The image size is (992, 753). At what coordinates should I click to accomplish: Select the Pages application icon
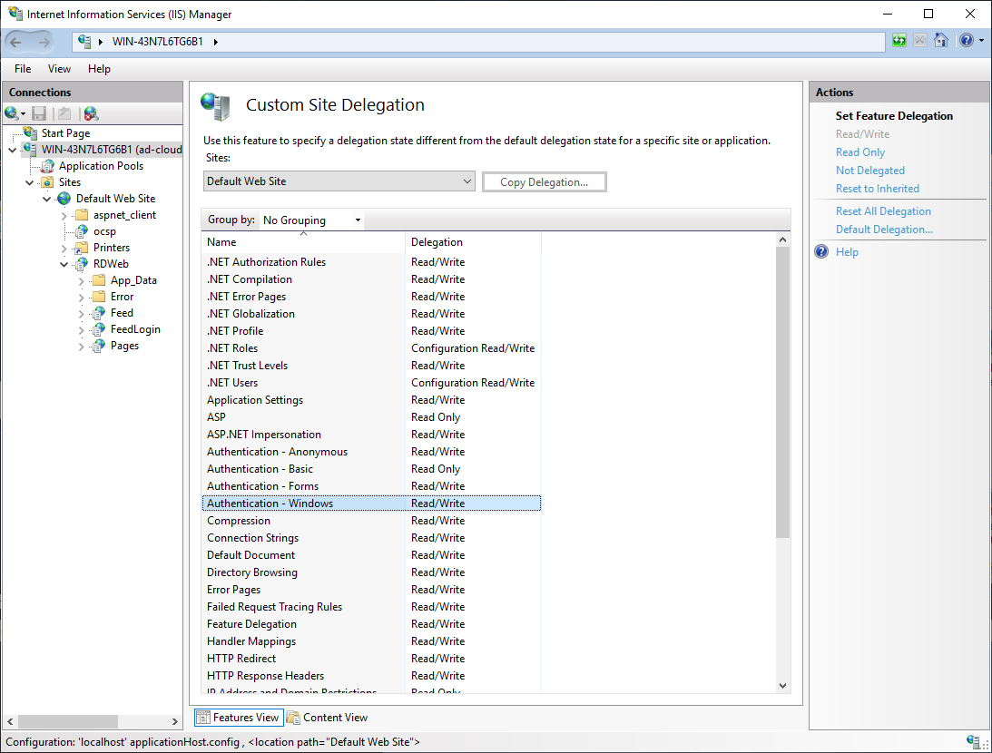coord(99,346)
